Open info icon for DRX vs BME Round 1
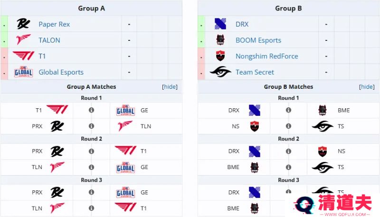The height and width of the screenshot is (217, 380). coord(288,110)
